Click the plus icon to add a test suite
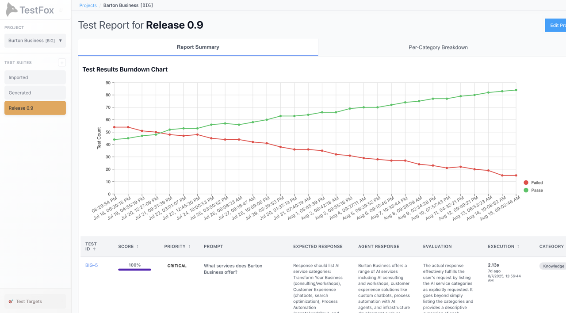Viewport: 566px width, 313px height. (62, 62)
